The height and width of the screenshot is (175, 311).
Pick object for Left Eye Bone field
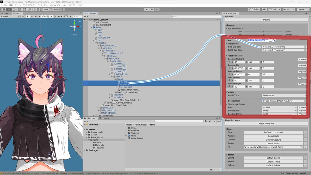305,47
